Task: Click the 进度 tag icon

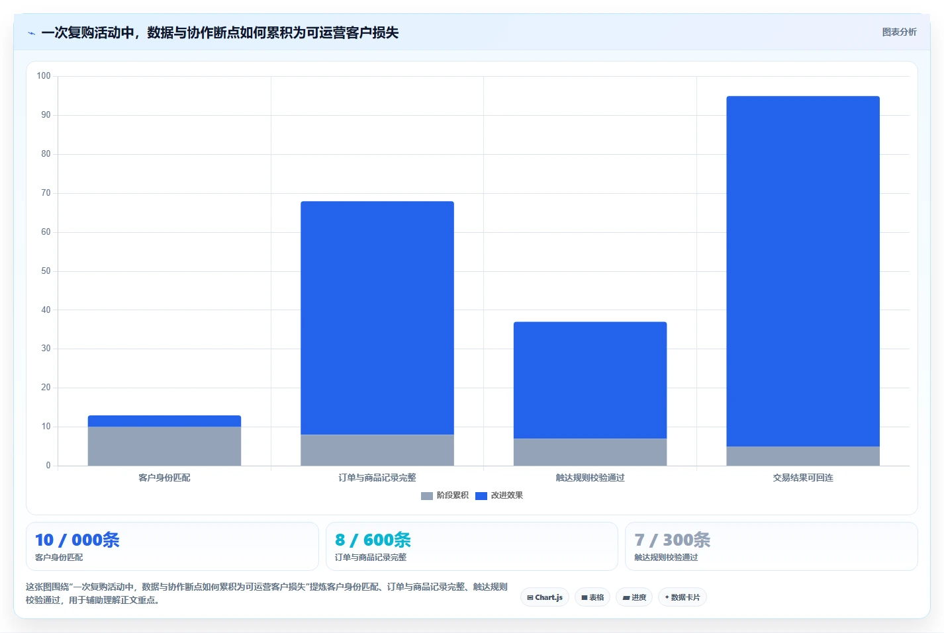Action: coord(626,597)
